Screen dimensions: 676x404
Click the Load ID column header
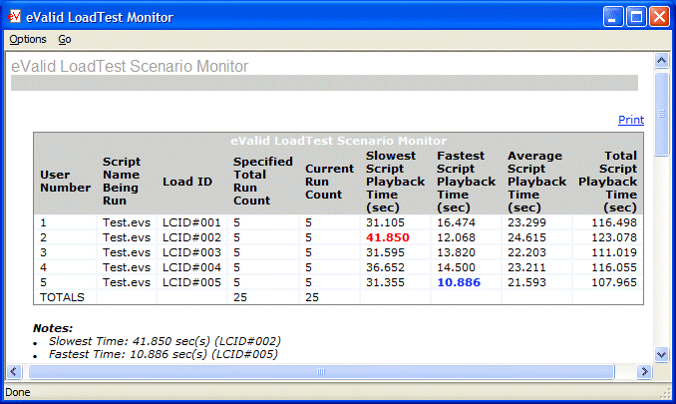tap(187, 182)
